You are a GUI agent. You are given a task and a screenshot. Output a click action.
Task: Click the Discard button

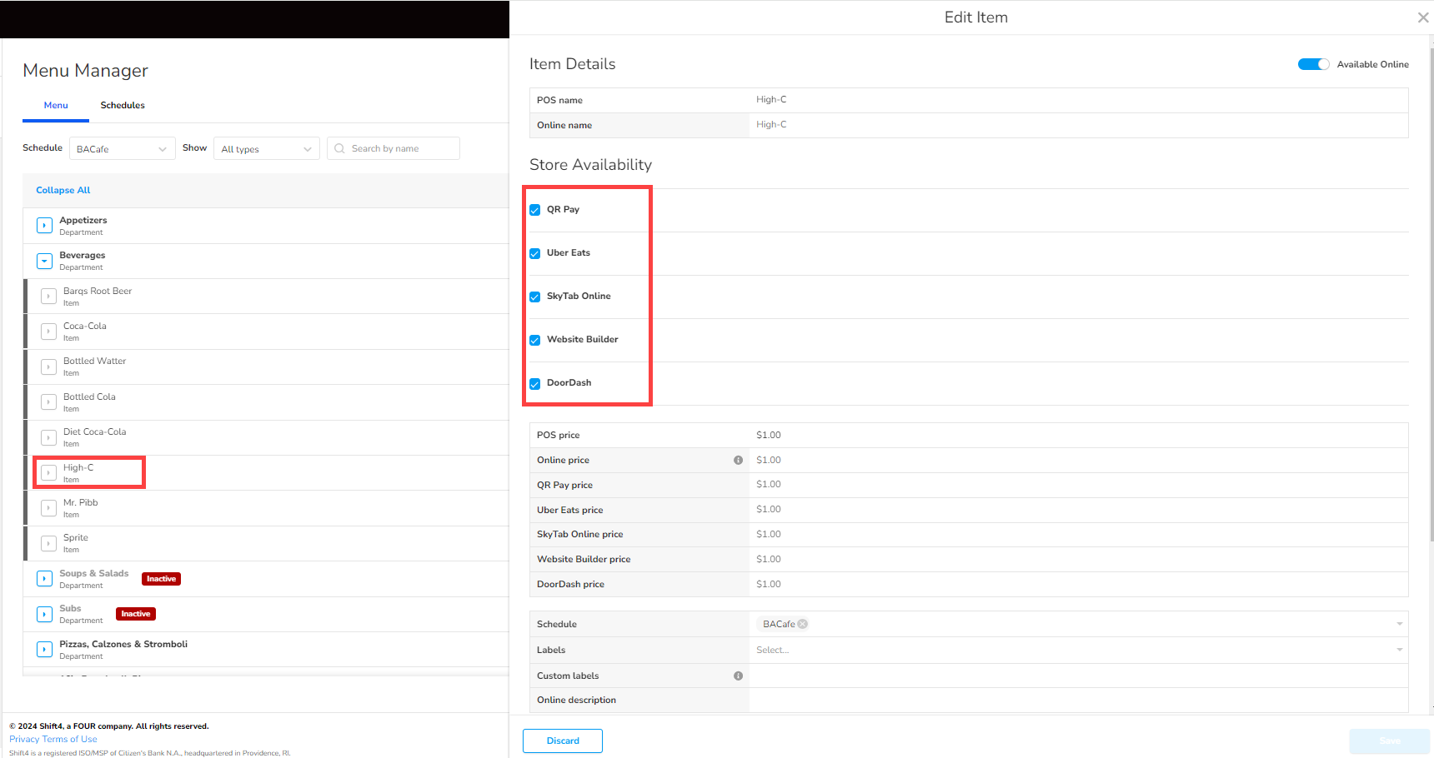pyautogui.click(x=563, y=741)
